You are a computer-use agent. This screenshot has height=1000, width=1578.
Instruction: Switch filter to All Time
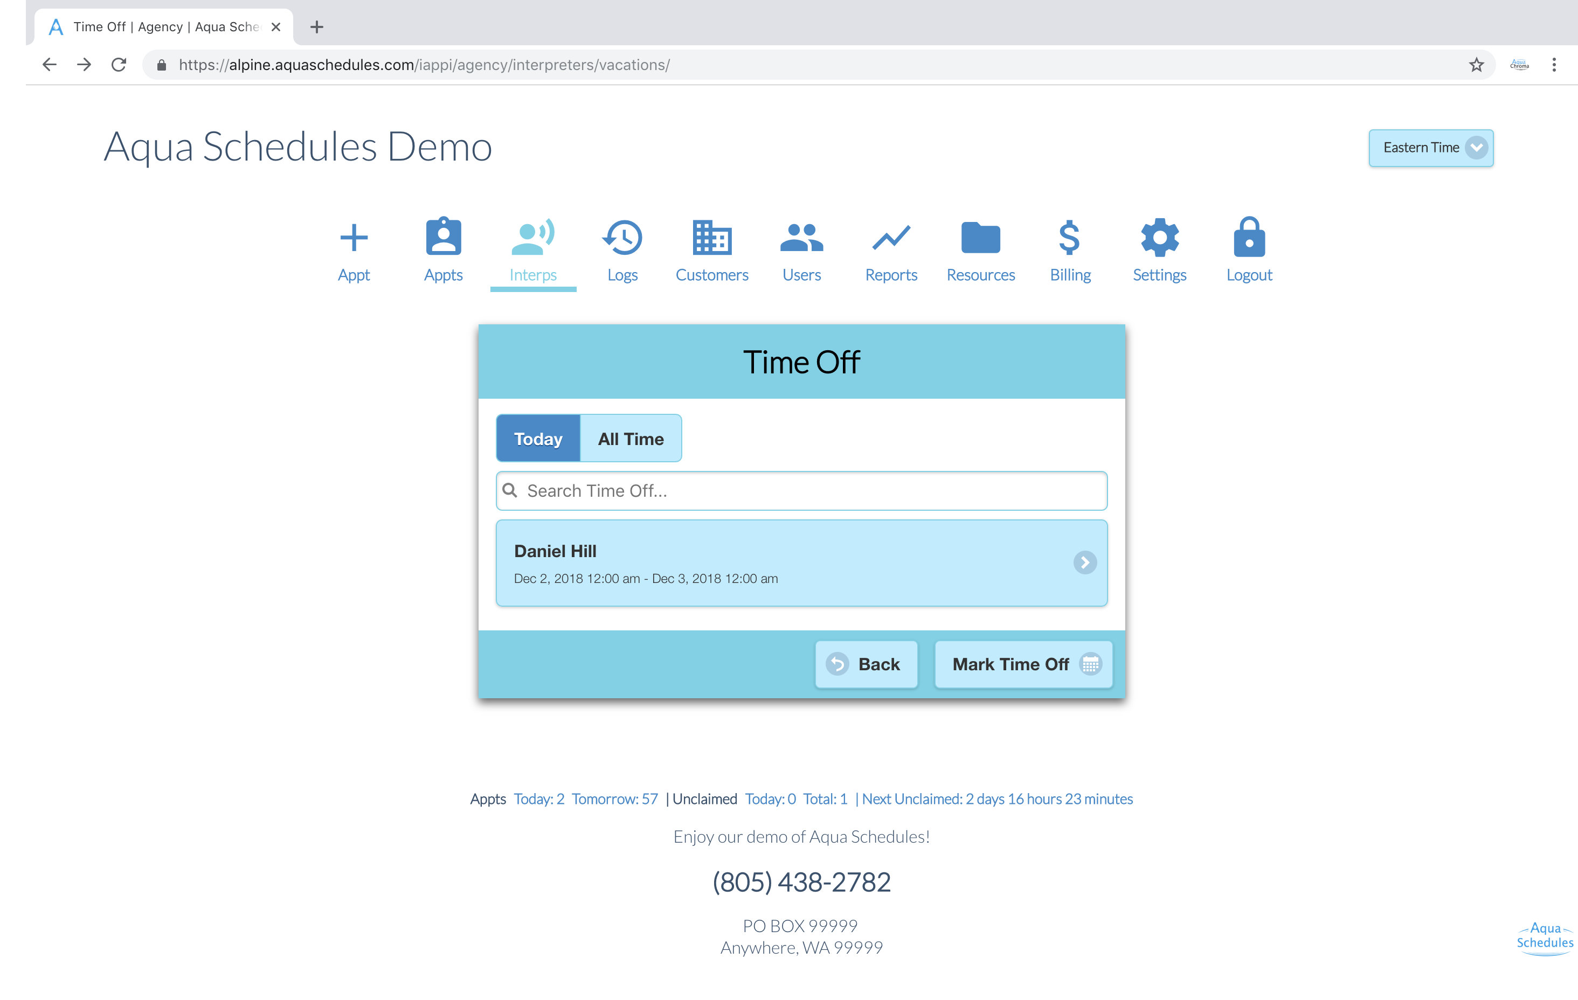(x=631, y=439)
